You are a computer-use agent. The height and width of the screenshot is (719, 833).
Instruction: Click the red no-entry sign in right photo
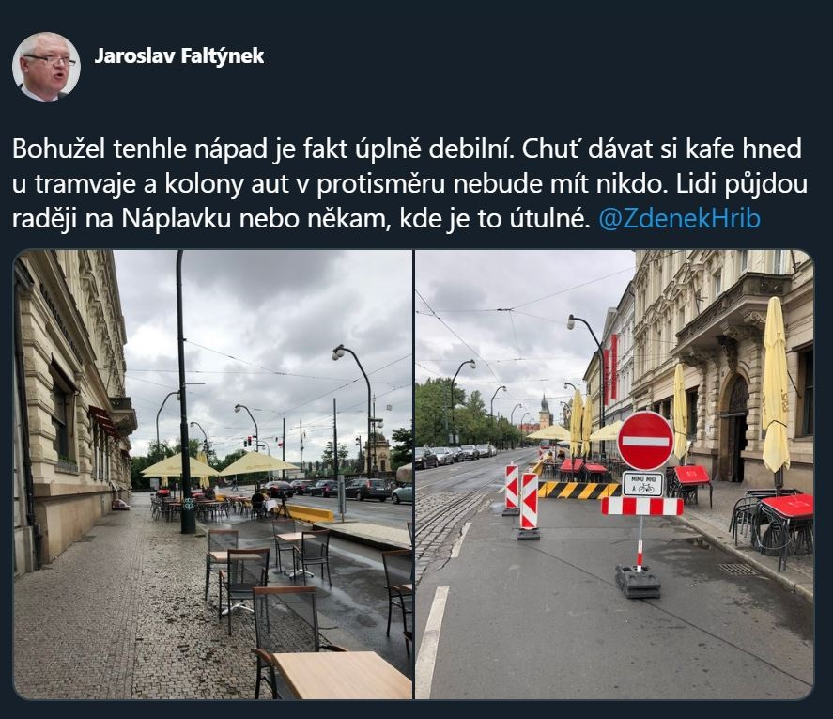(x=645, y=441)
